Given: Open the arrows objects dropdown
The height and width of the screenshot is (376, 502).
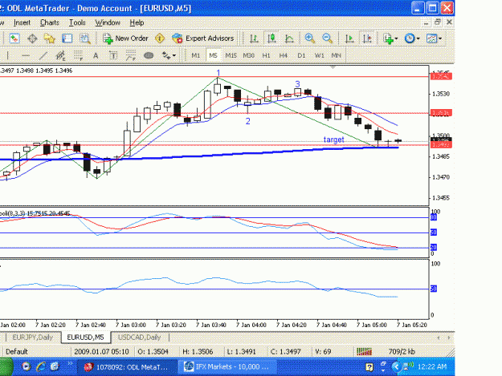Looking at the screenshot, I should pyautogui.click(x=169, y=55).
